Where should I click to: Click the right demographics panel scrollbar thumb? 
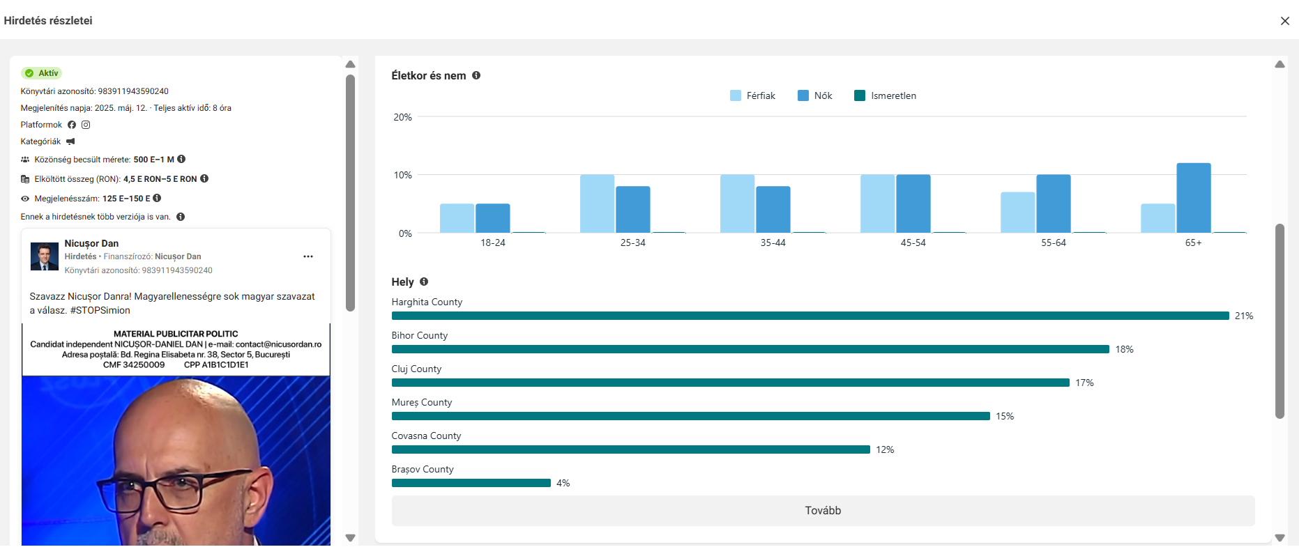(1279, 321)
